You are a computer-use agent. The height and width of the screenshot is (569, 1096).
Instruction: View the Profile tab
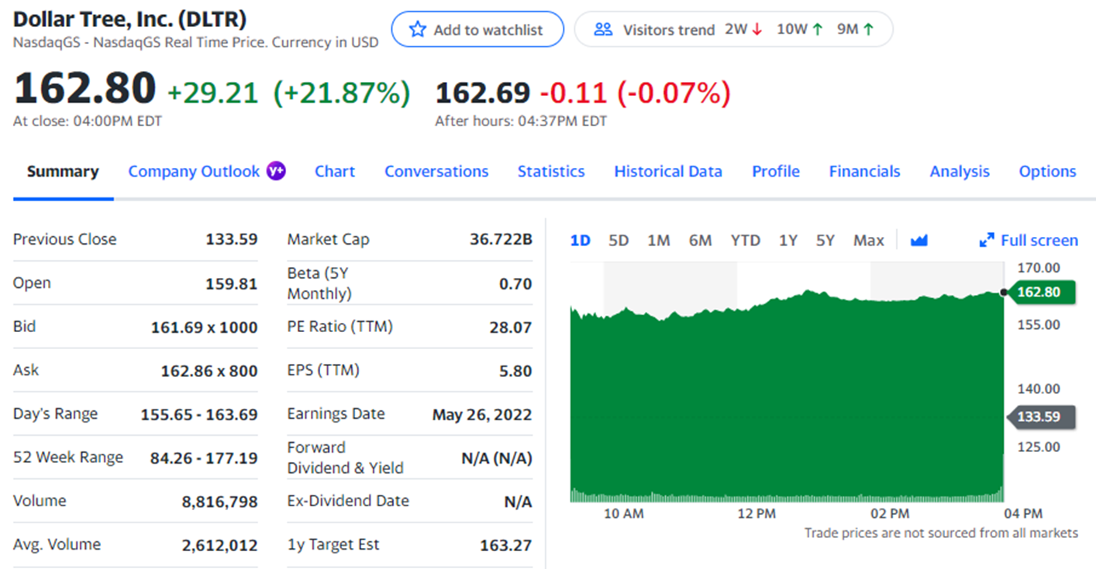[776, 171]
